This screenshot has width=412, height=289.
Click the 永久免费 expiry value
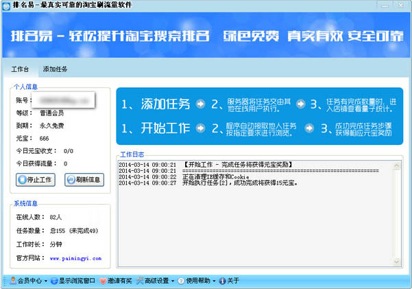tap(52, 126)
